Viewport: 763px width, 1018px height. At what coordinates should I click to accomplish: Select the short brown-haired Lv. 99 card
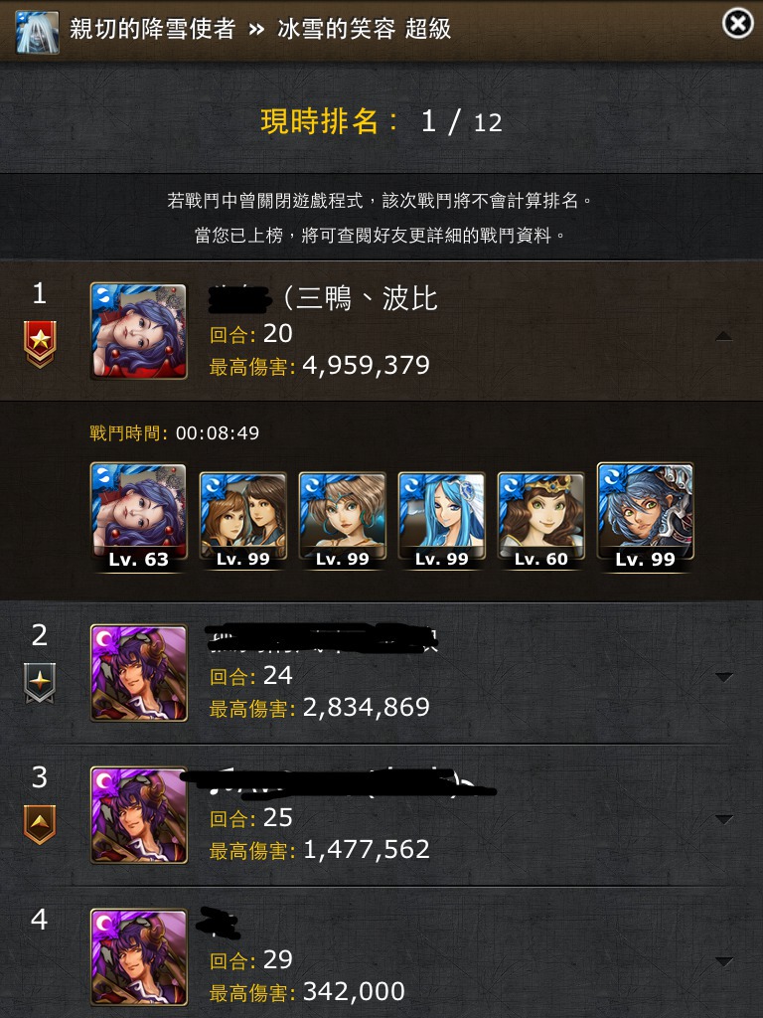pyautogui.click(x=342, y=520)
